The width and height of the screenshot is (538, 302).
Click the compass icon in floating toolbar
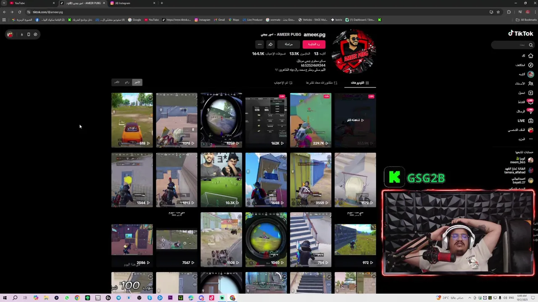click(x=35, y=34)
